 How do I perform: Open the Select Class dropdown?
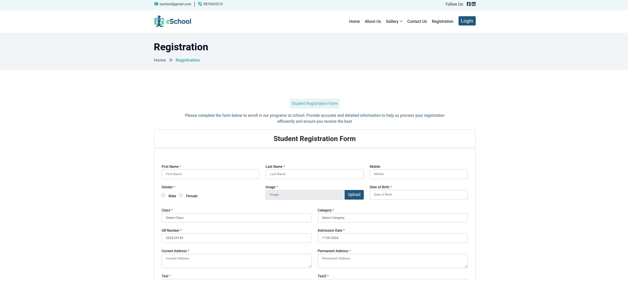point(236,218)
